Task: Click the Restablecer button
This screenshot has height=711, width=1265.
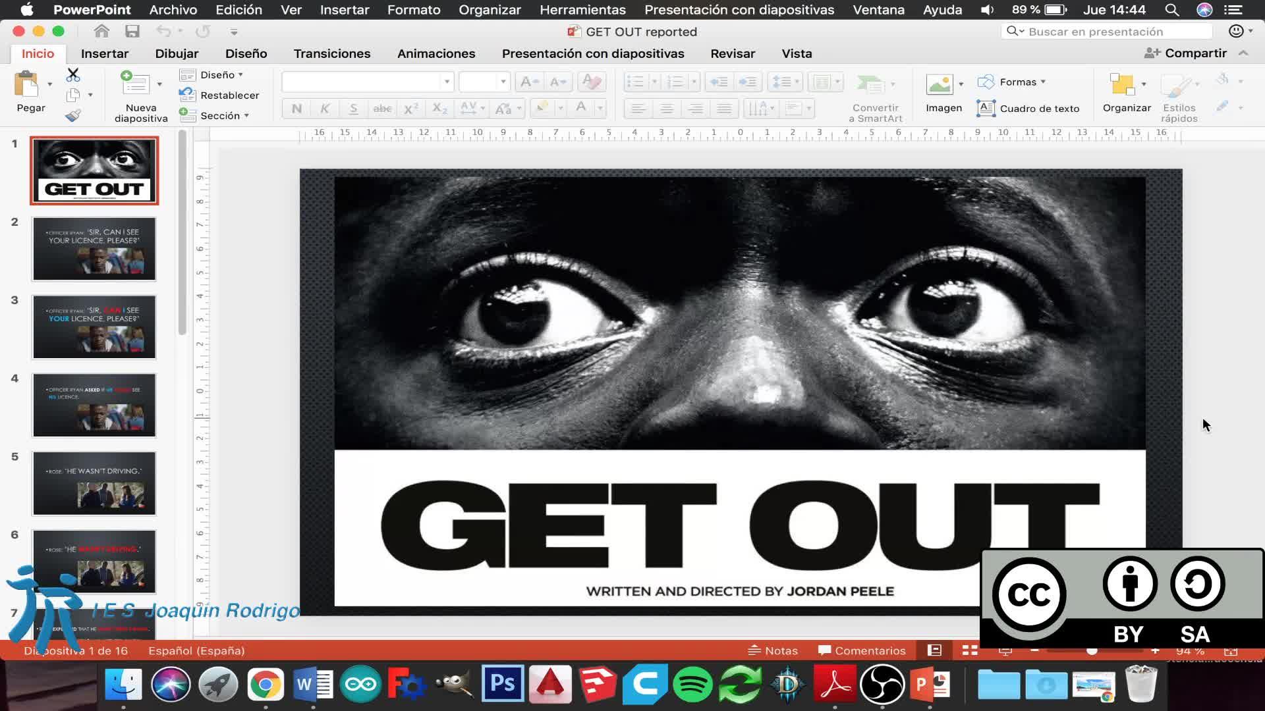Action: 229,95
